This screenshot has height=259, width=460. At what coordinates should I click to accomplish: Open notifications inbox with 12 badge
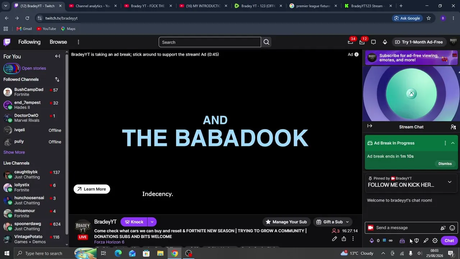[x=362, y=42]
